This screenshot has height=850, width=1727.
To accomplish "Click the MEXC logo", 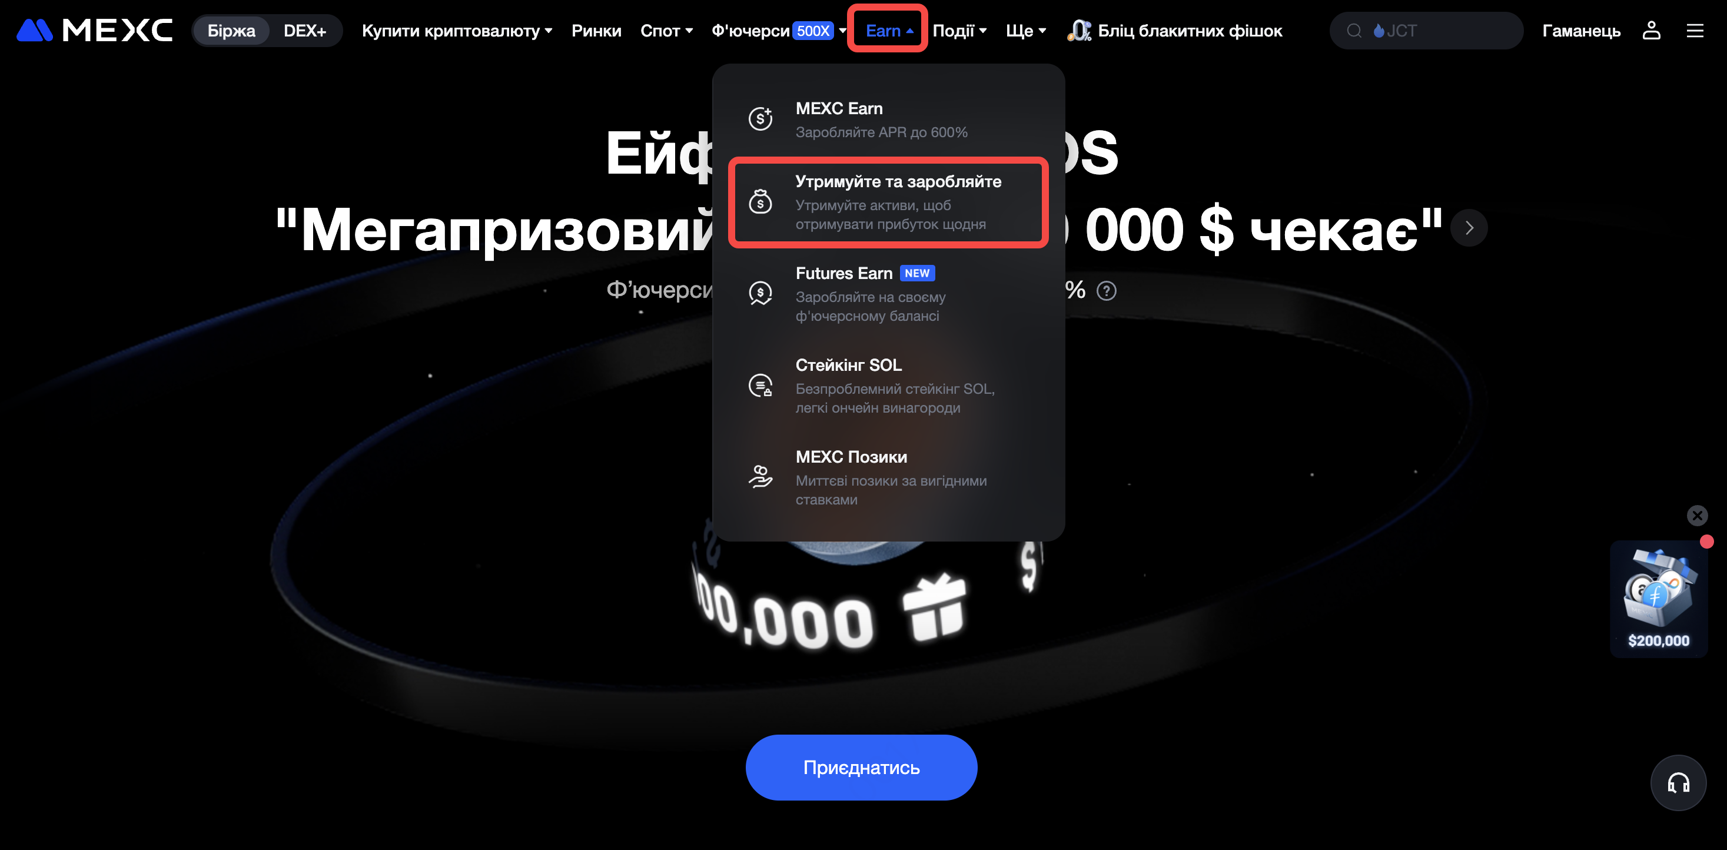I will pos(95,30).
